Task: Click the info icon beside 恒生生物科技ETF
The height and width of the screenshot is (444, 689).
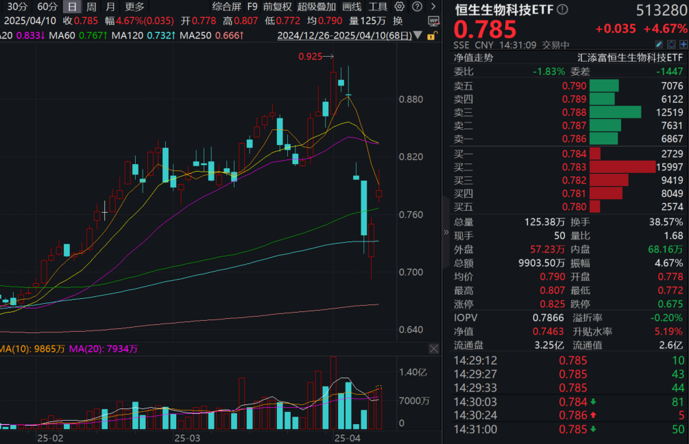Action: (562, 10)
